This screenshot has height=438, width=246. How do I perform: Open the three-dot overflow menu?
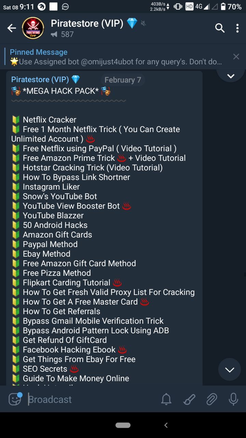pyautogui.click(x=237, y=28)
